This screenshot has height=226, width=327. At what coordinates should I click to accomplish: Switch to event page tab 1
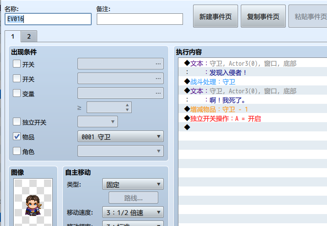point(13,36)
